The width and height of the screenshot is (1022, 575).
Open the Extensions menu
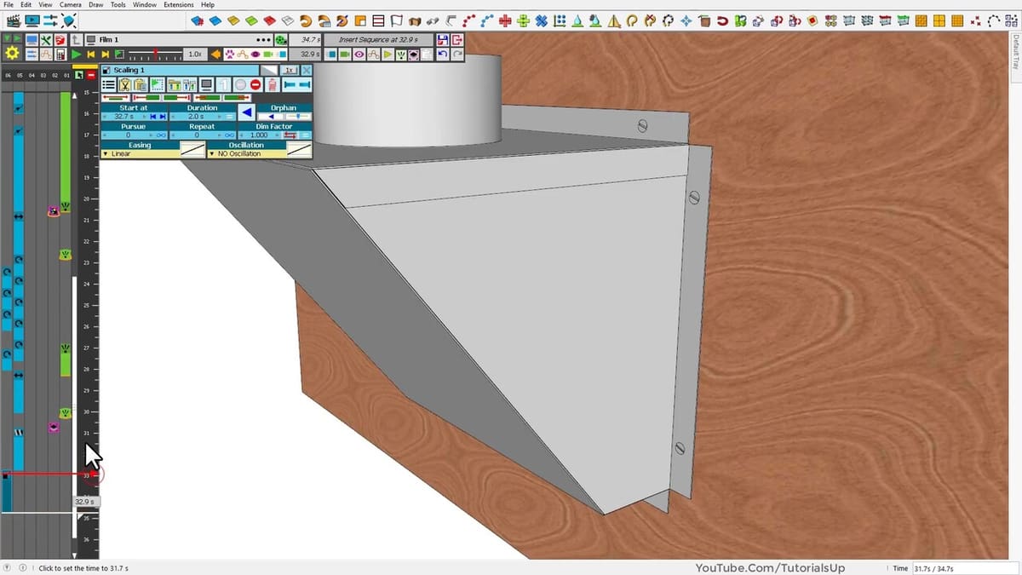click(178, 4)
